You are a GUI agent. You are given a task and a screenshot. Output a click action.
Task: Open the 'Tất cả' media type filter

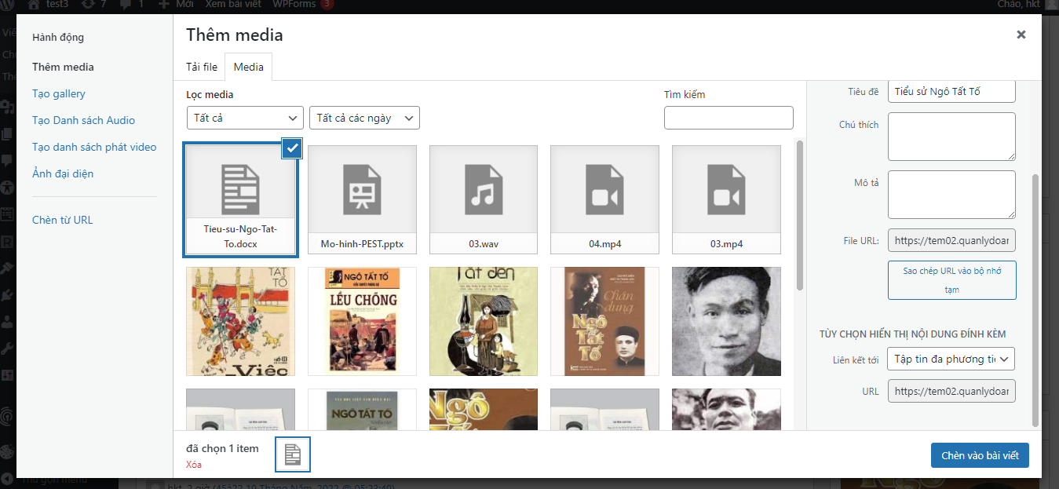[x=245, y=118]
